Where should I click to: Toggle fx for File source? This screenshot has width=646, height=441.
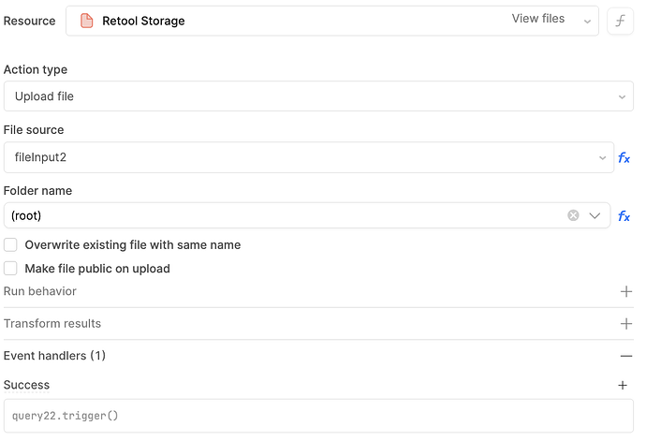(624, 158)
